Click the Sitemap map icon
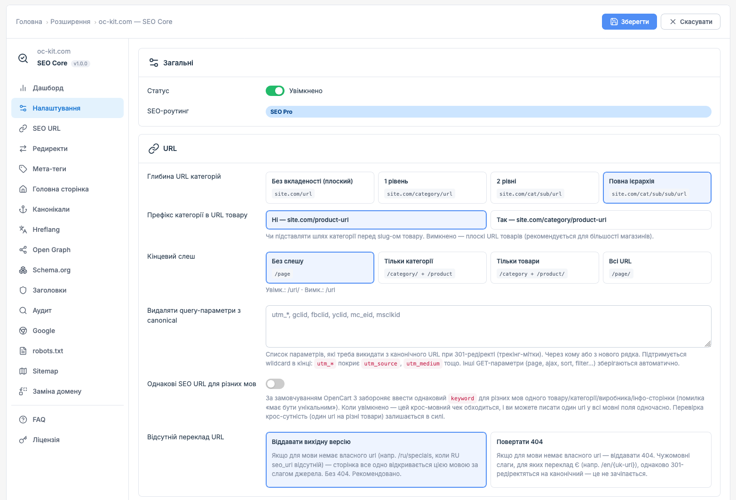The image size is (736, 500). (x=23, y=371)
